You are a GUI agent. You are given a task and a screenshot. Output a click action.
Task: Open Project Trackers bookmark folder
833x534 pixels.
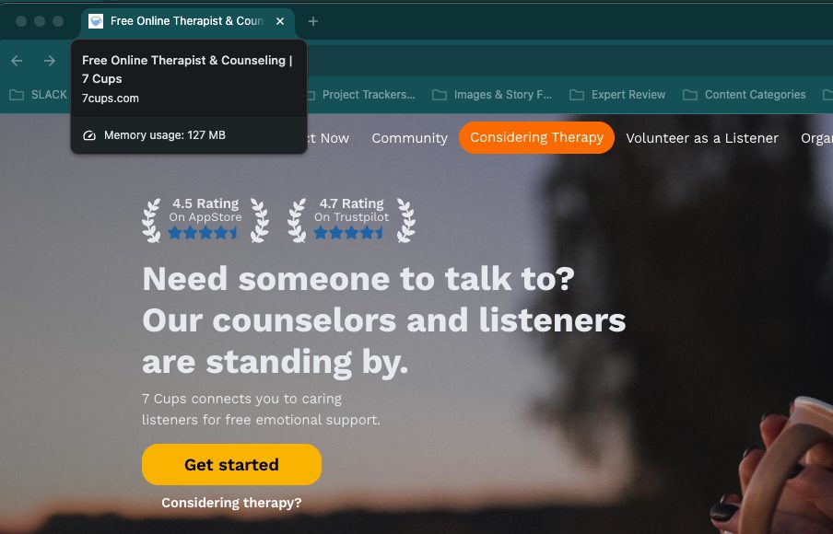tap(361, 95)
